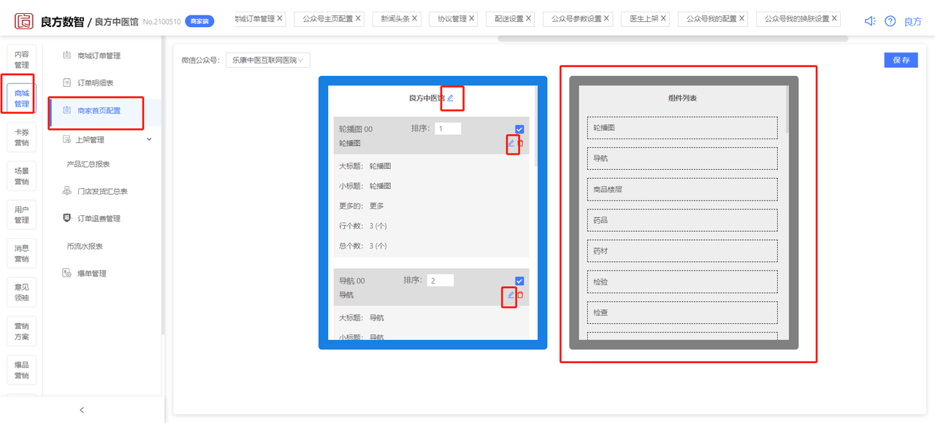Image resolution: width=935 pixels, height=423 pixels.
Task: Close the 公众号主页配置 tab
Action: click(358, 18)
